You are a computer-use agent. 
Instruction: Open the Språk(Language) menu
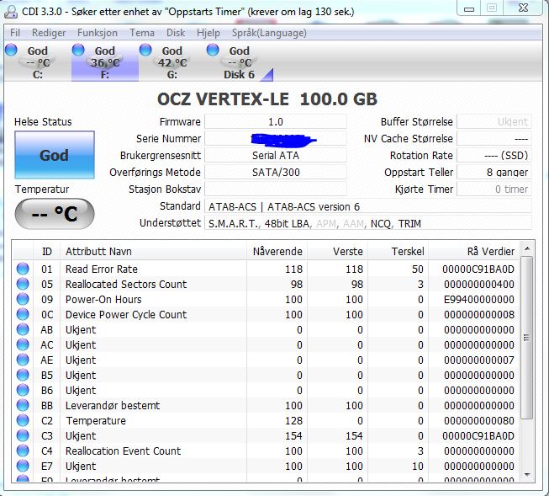click(269, 33)
